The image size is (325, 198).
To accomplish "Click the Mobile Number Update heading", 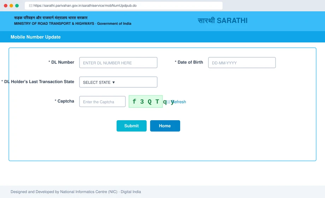I will [36, 37].
